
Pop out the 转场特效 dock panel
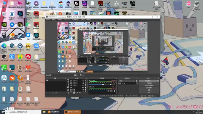pos(137,78)
